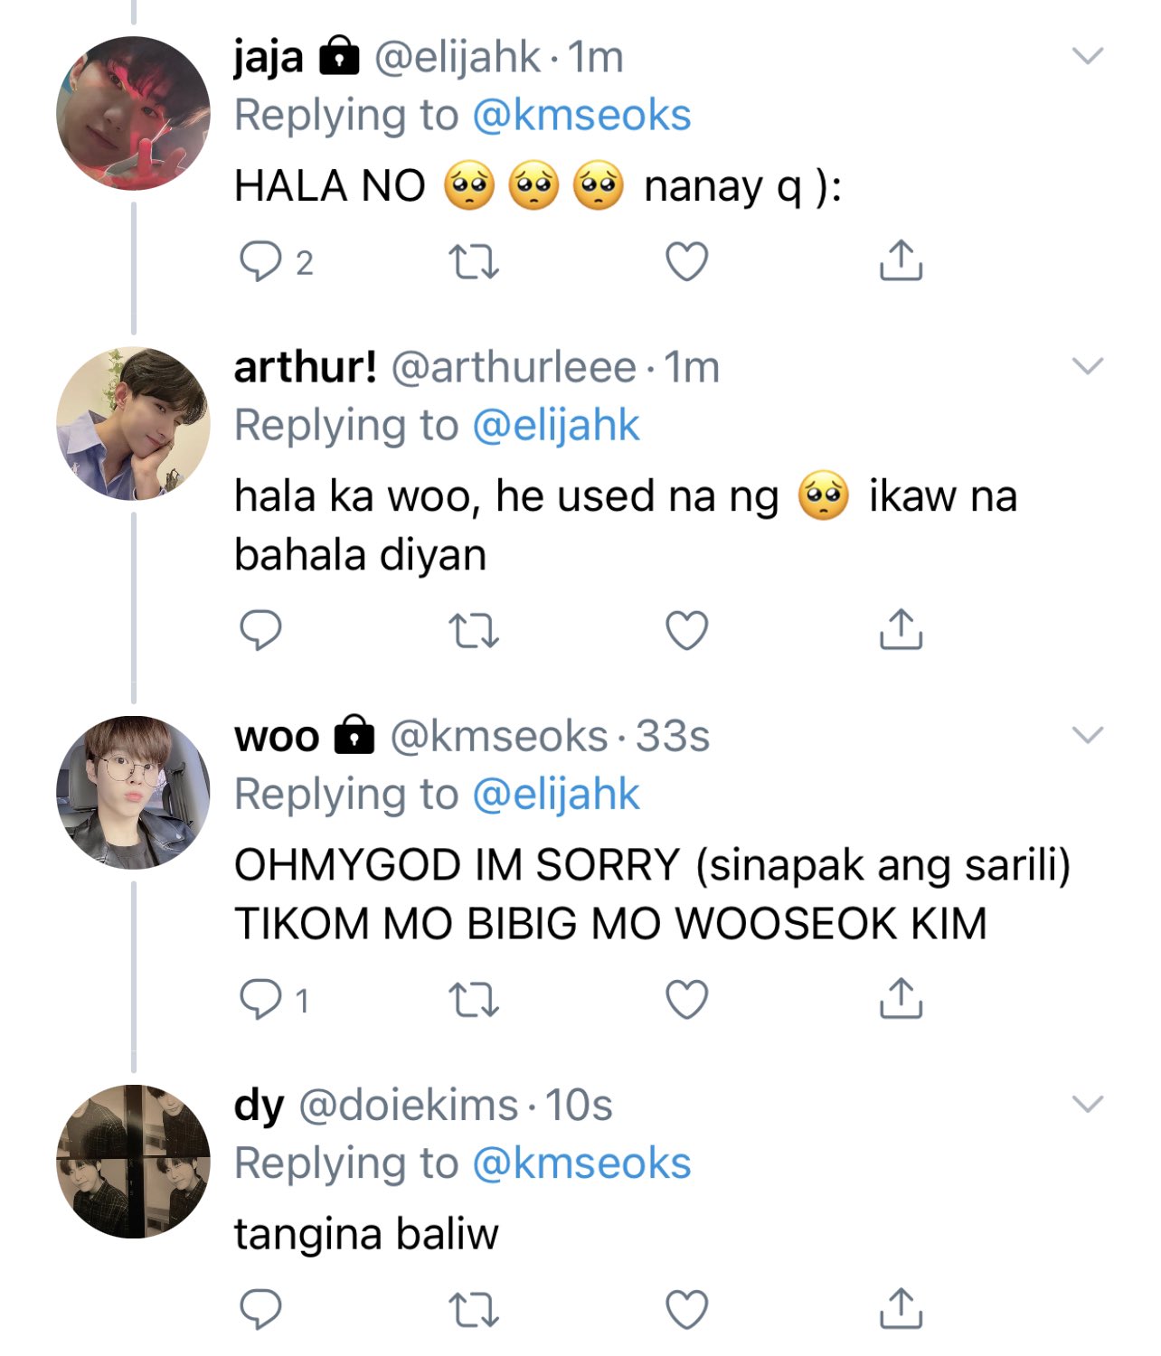This screenshot has width=1161, height=1356.
Task: Open woo's profile avatar
Action: coord(134,793)
